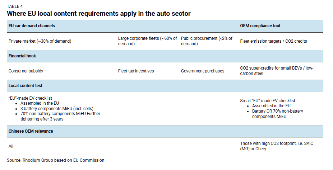
Task: Click the "Public procurement (<2% of demand)" cell
Action: [207, 41]
